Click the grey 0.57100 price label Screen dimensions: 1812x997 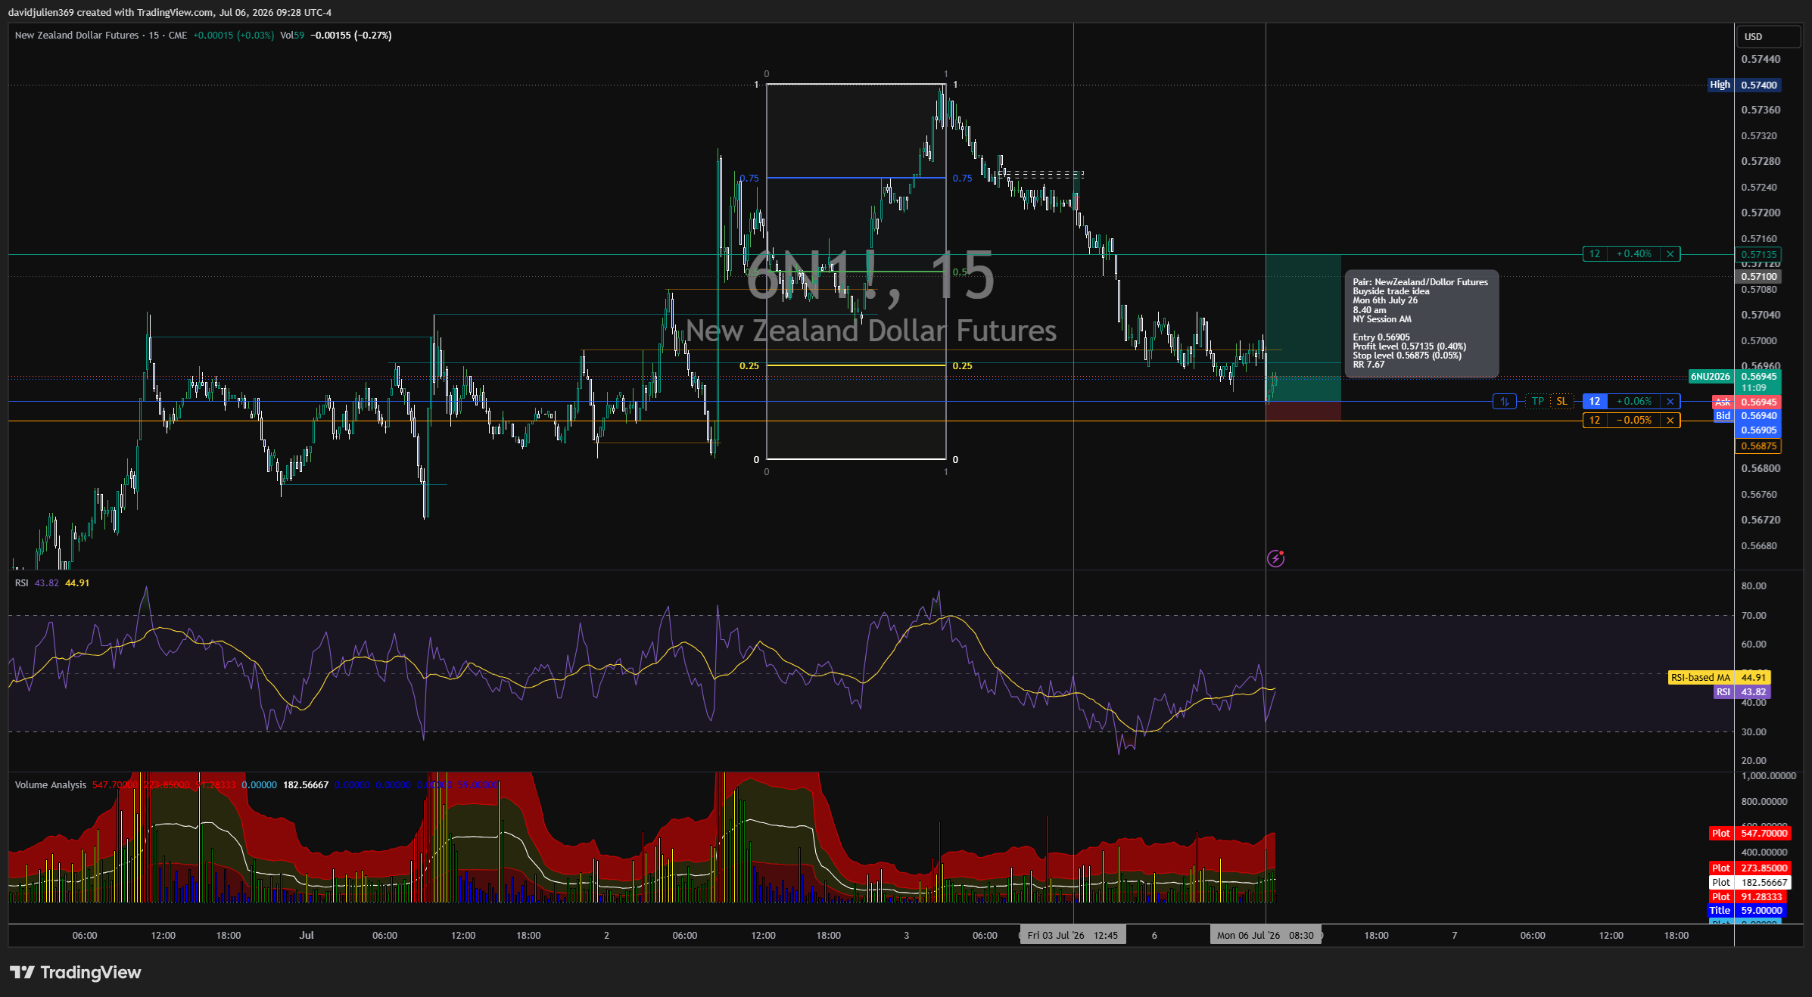[1758, 277]
